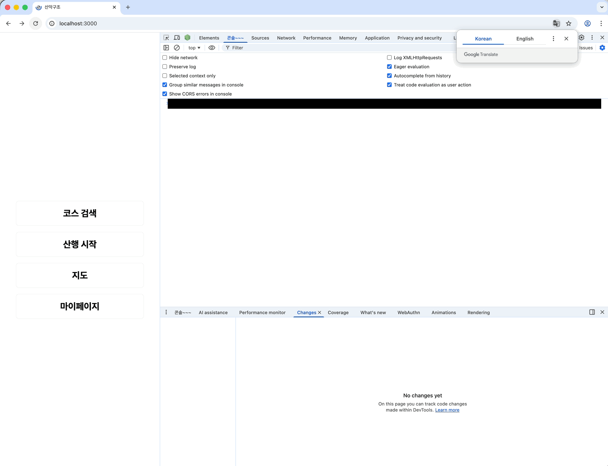Show the console sidebar panel icon
The height and width of the screenshot is (466, 608).
coord(166,48)
